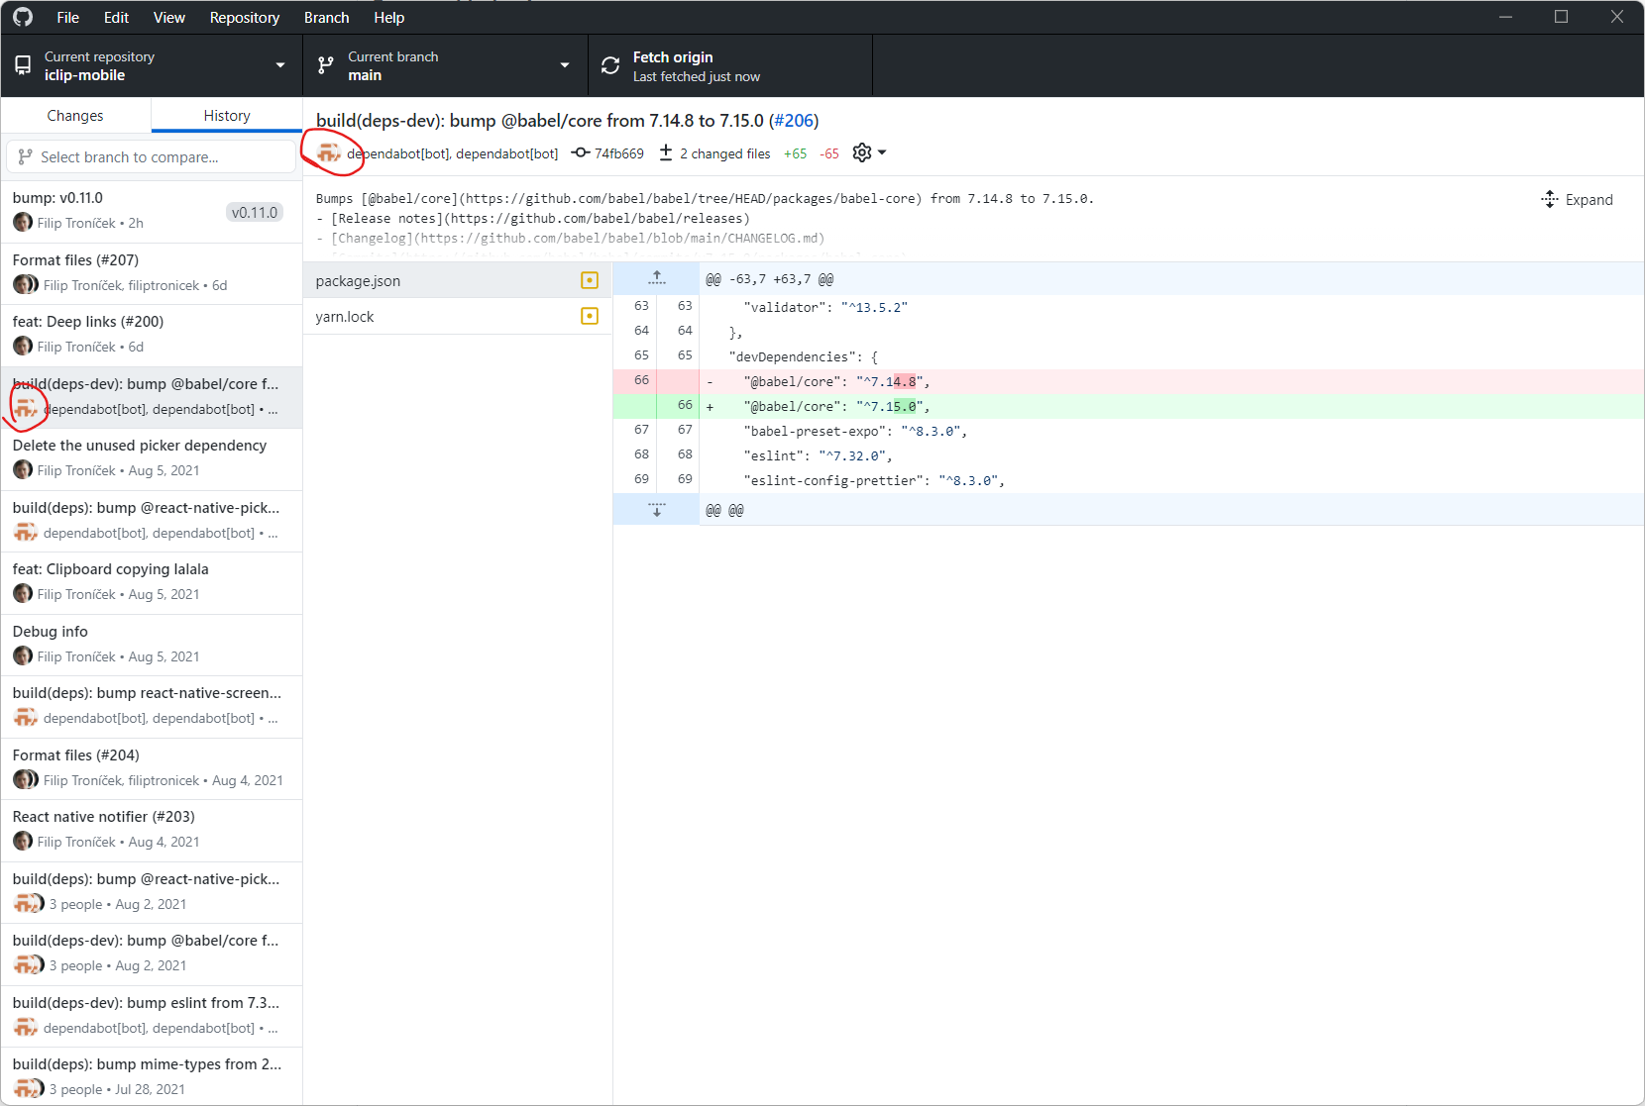Open the Repository menu
Screen dimensions: 1645x1106
245,17
